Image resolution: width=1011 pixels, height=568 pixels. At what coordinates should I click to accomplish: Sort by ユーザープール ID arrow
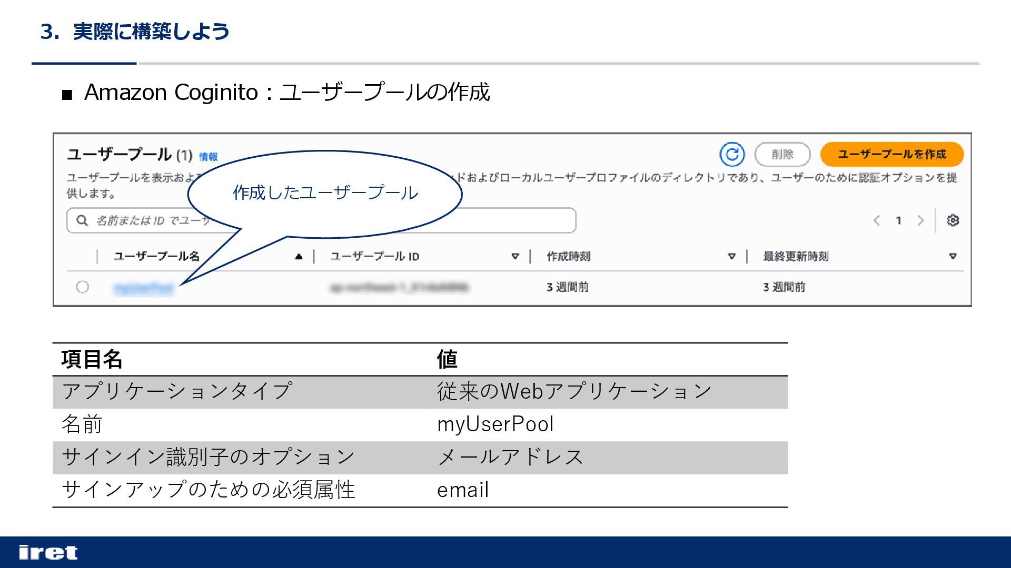[515, 257]
